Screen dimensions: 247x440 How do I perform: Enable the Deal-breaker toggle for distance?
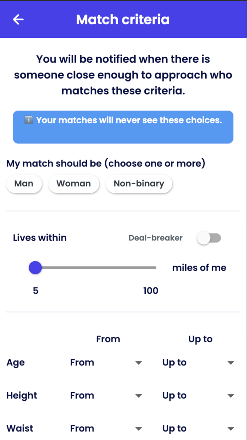tap(209, 238)
